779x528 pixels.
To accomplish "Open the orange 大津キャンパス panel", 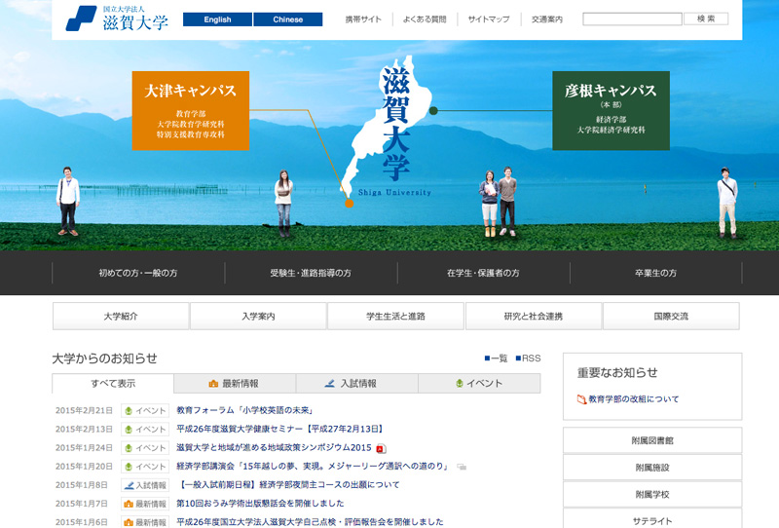I will point(191,110).
